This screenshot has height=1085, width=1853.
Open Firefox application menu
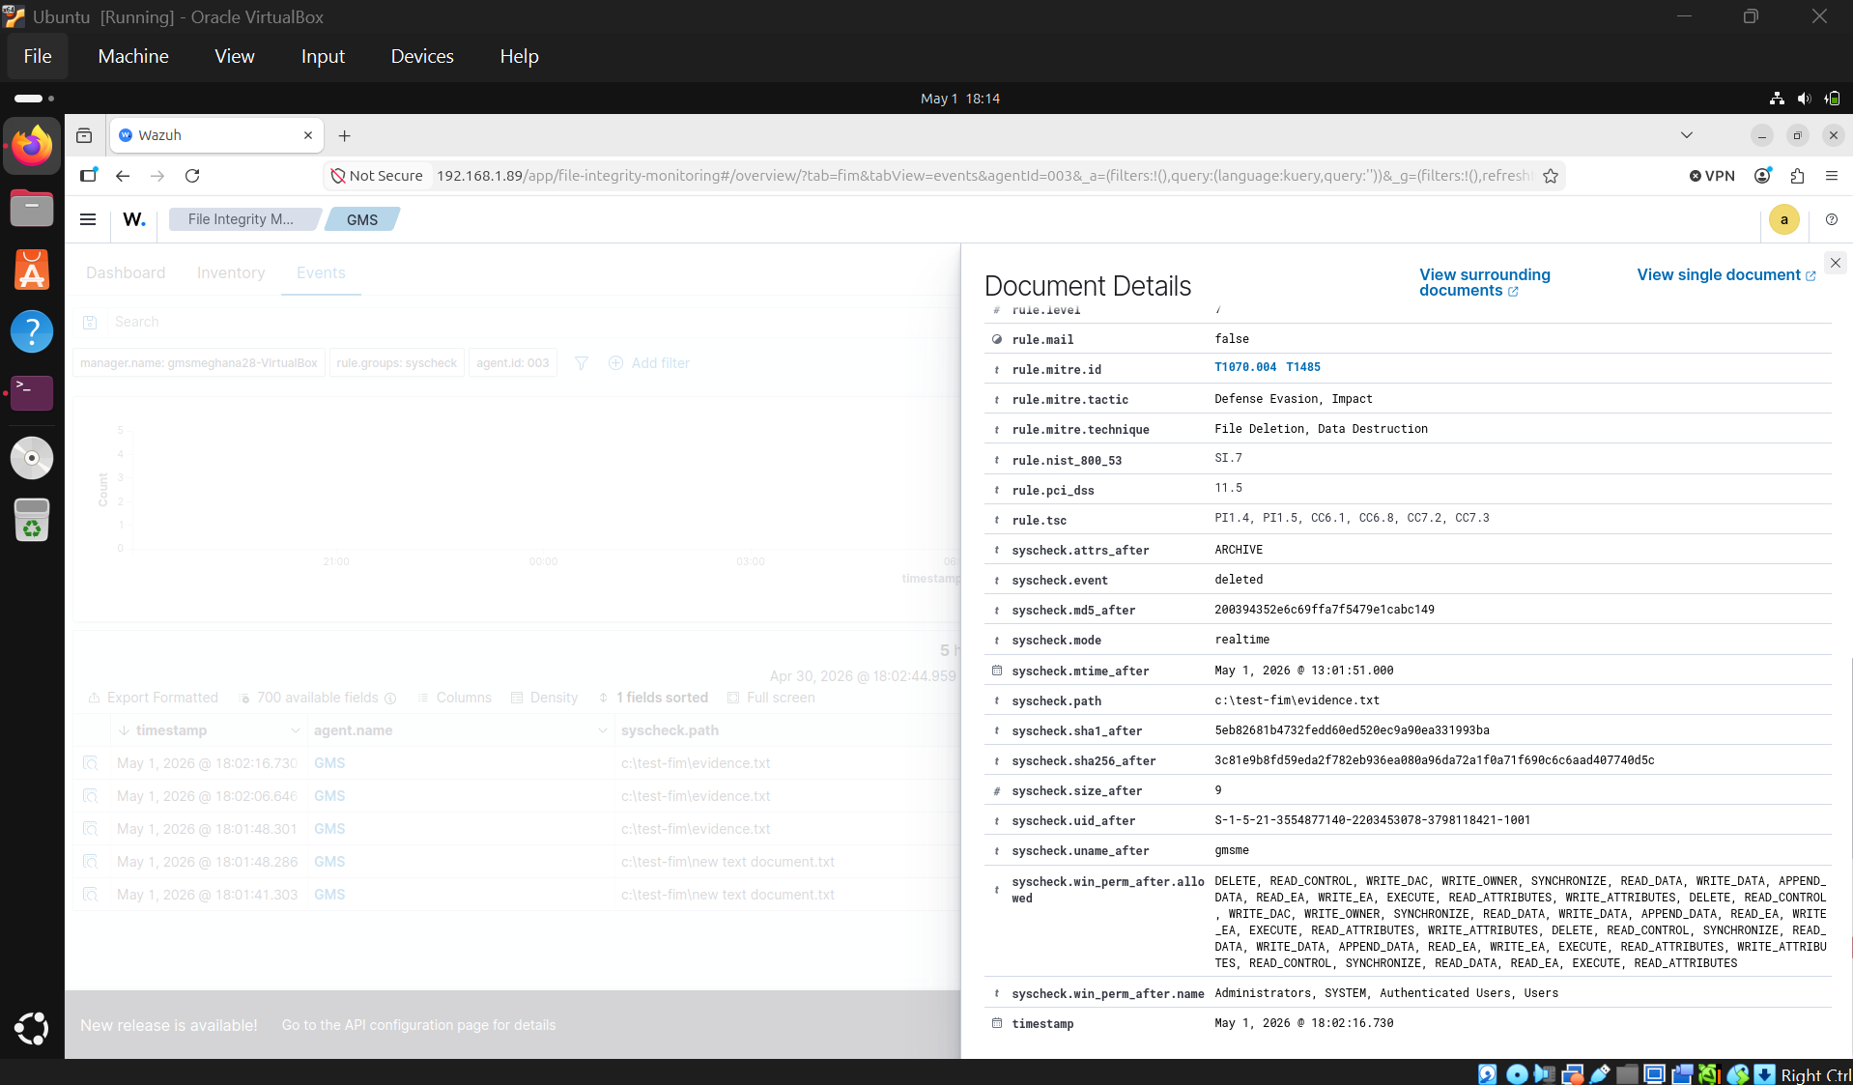pyautogui.click(x=1831, y=176)
